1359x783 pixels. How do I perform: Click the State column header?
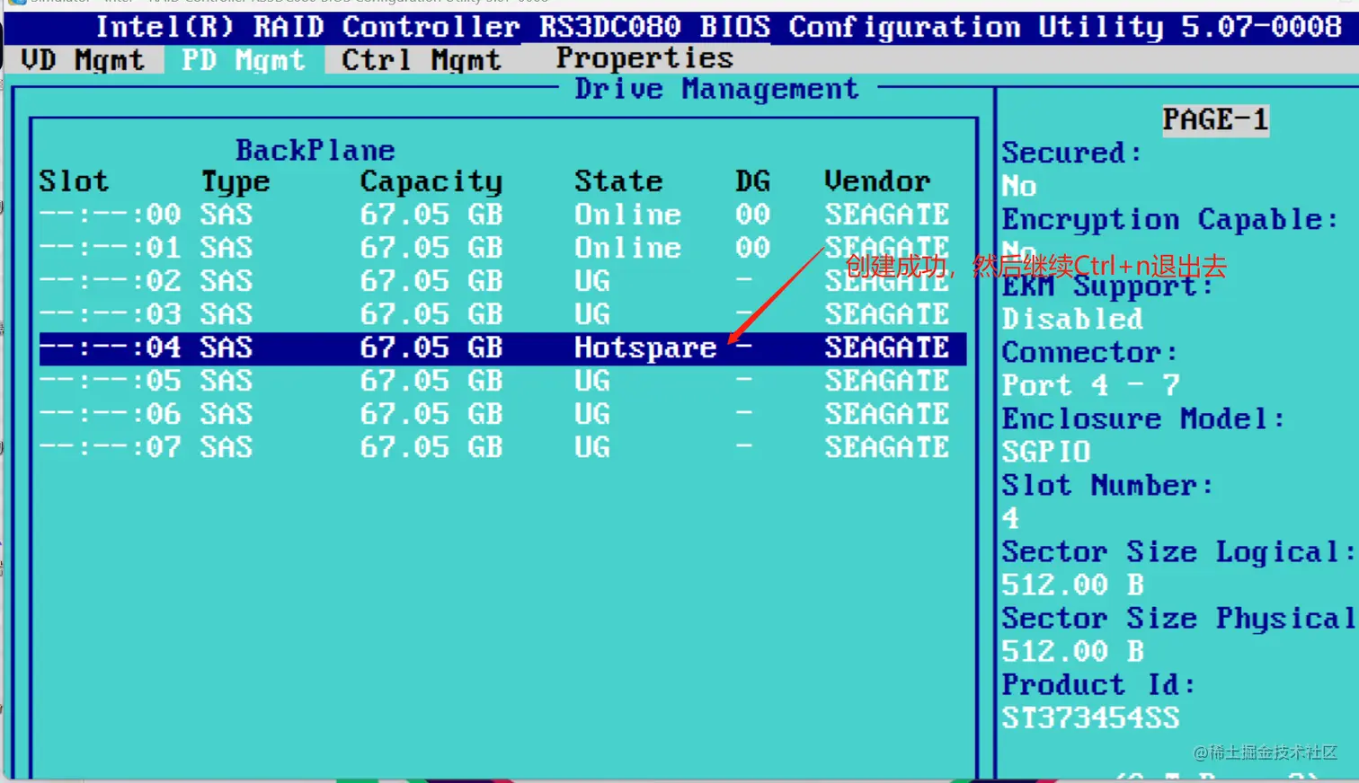(618, 181)
